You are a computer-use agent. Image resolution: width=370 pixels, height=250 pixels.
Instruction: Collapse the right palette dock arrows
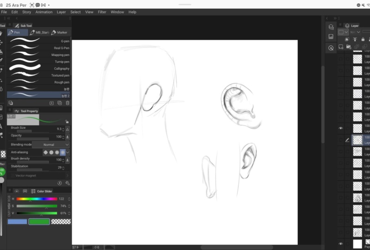tap(335, 18)
